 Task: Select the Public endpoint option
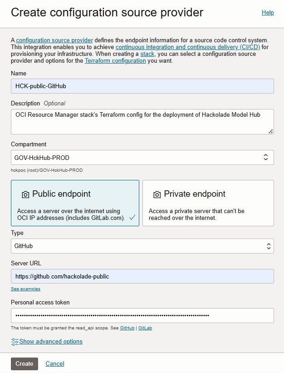pos(75,203)
